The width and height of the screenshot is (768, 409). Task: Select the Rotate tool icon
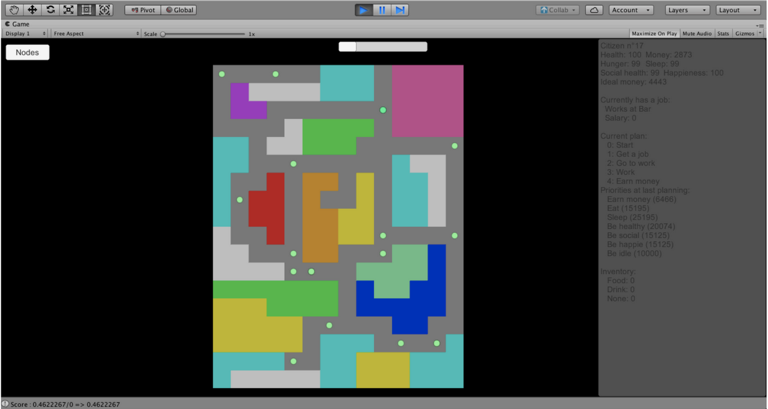(50, 10)
